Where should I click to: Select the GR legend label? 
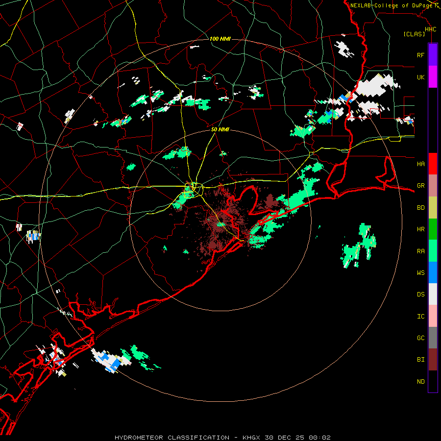pos(420,186)
